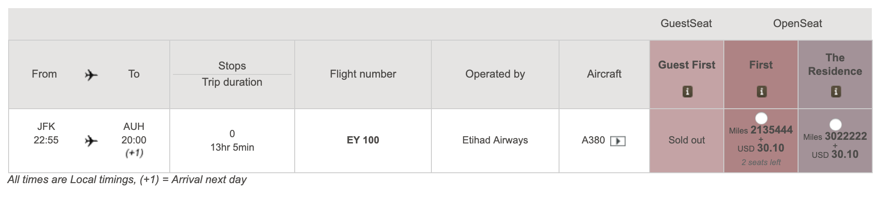
Task: Select The Residence fare radio button
Action: click(835, 124)
